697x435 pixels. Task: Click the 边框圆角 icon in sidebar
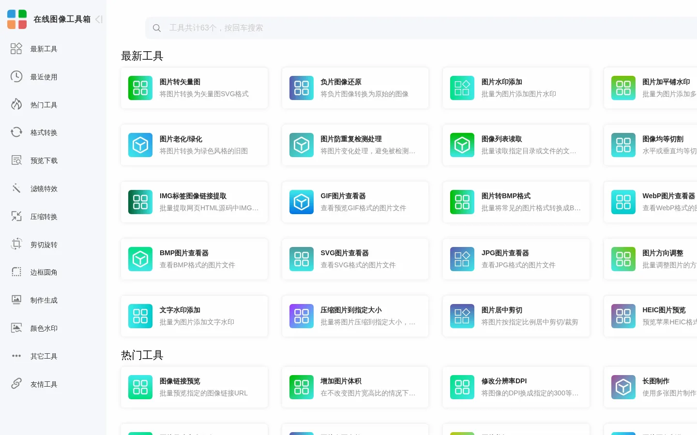[x=16, y=272]
